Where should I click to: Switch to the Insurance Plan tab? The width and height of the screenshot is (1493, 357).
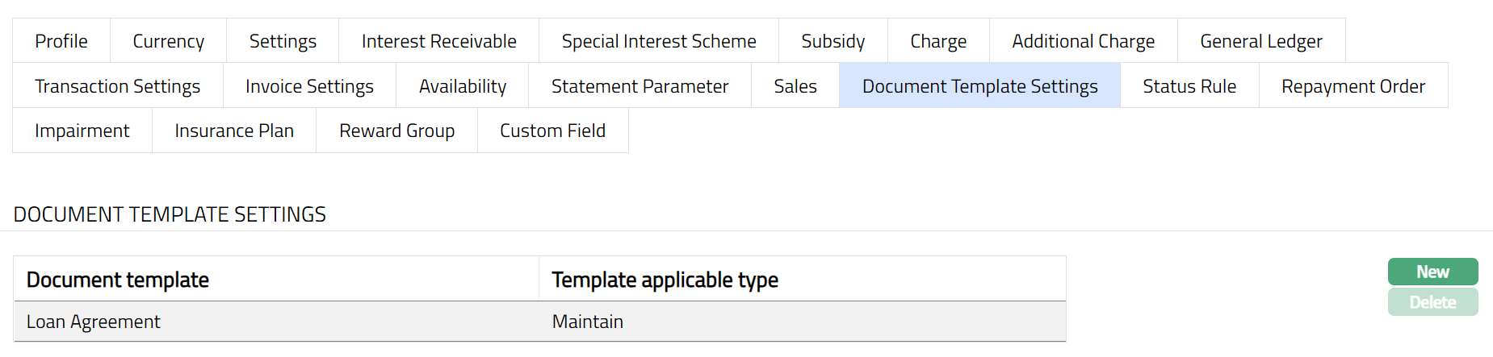[x=234, y=131]
